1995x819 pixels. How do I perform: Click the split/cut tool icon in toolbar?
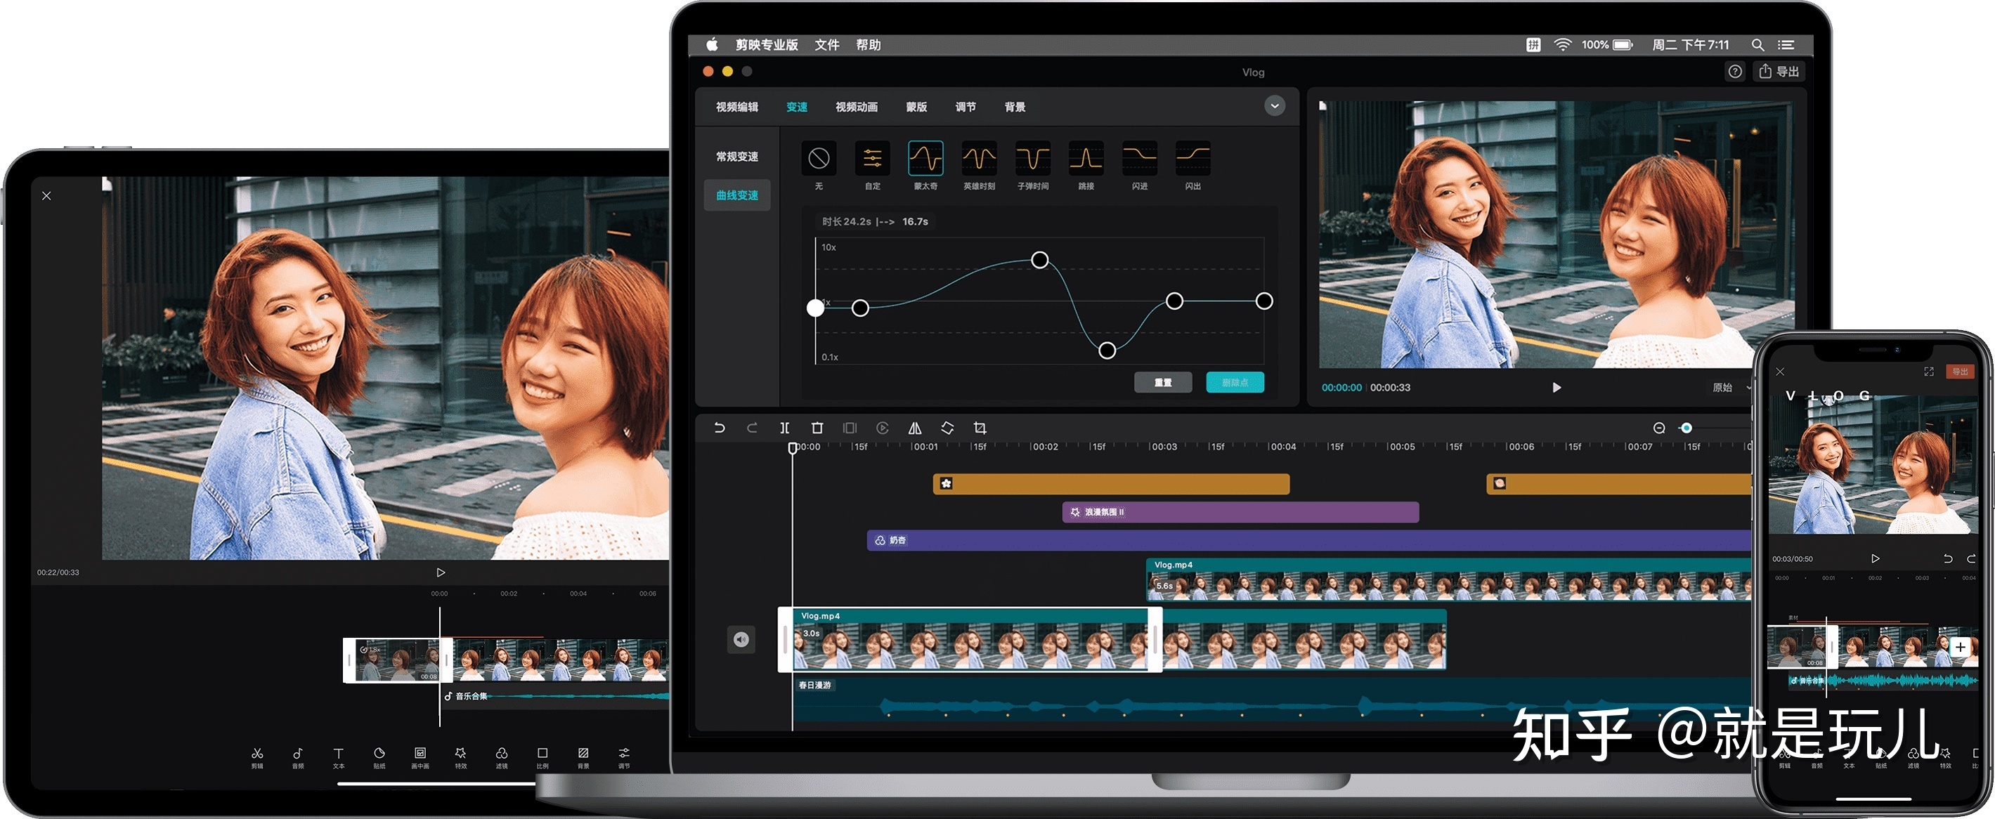coord(784,435)
